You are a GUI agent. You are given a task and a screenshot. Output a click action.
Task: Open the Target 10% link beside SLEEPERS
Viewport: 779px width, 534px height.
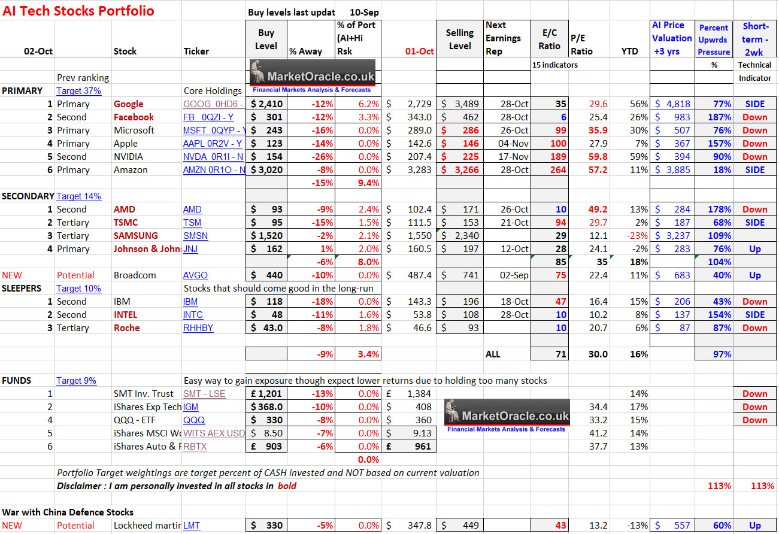[x=79, y=289]
